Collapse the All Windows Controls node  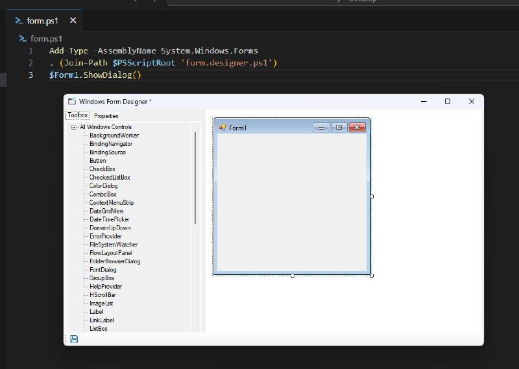coord(74,127)
